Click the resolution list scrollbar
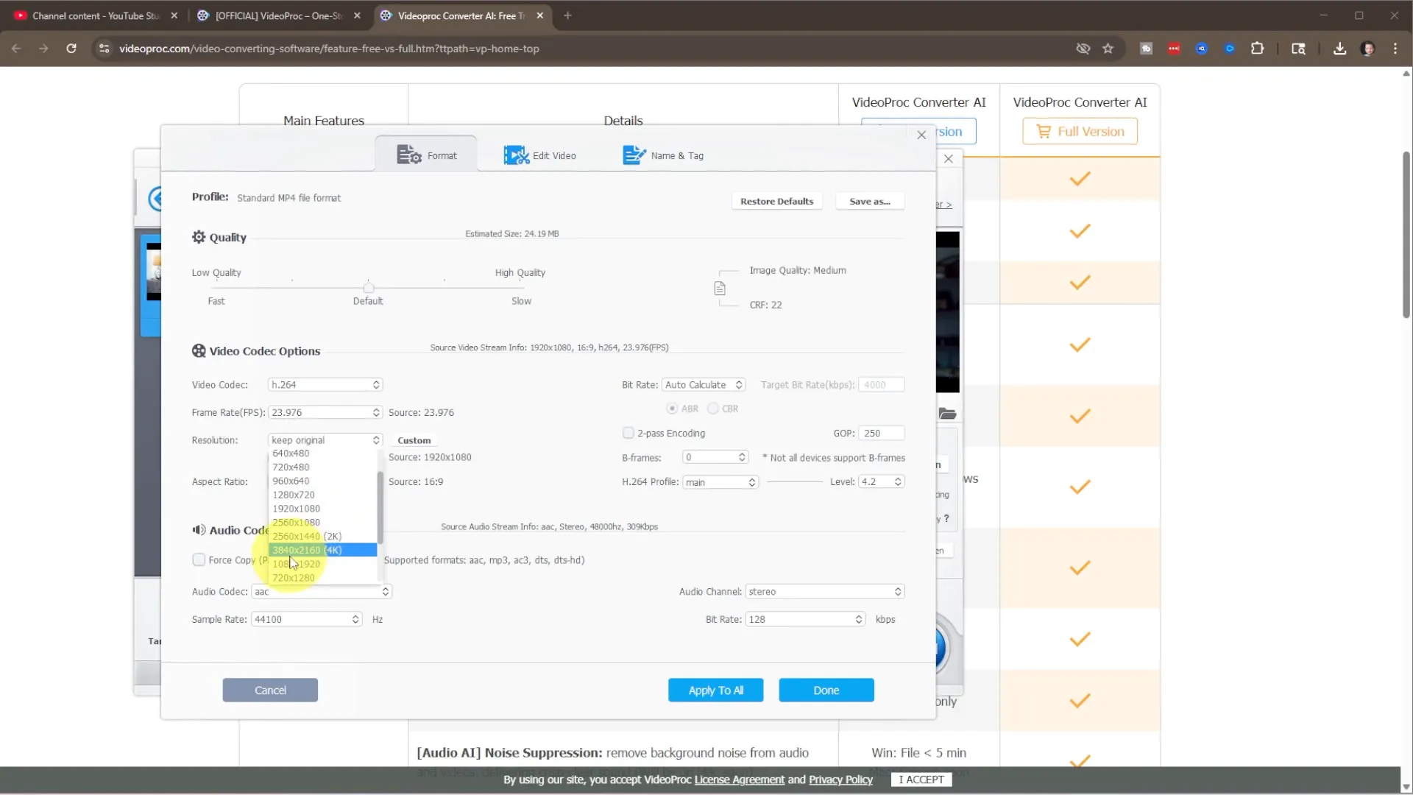Image resolution: width=1413 pixels, height=795 pixels. (380, 508)
